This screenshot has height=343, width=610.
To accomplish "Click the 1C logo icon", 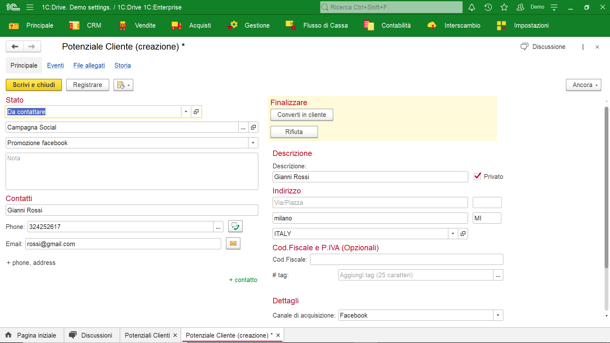I will tap(13, 7).
